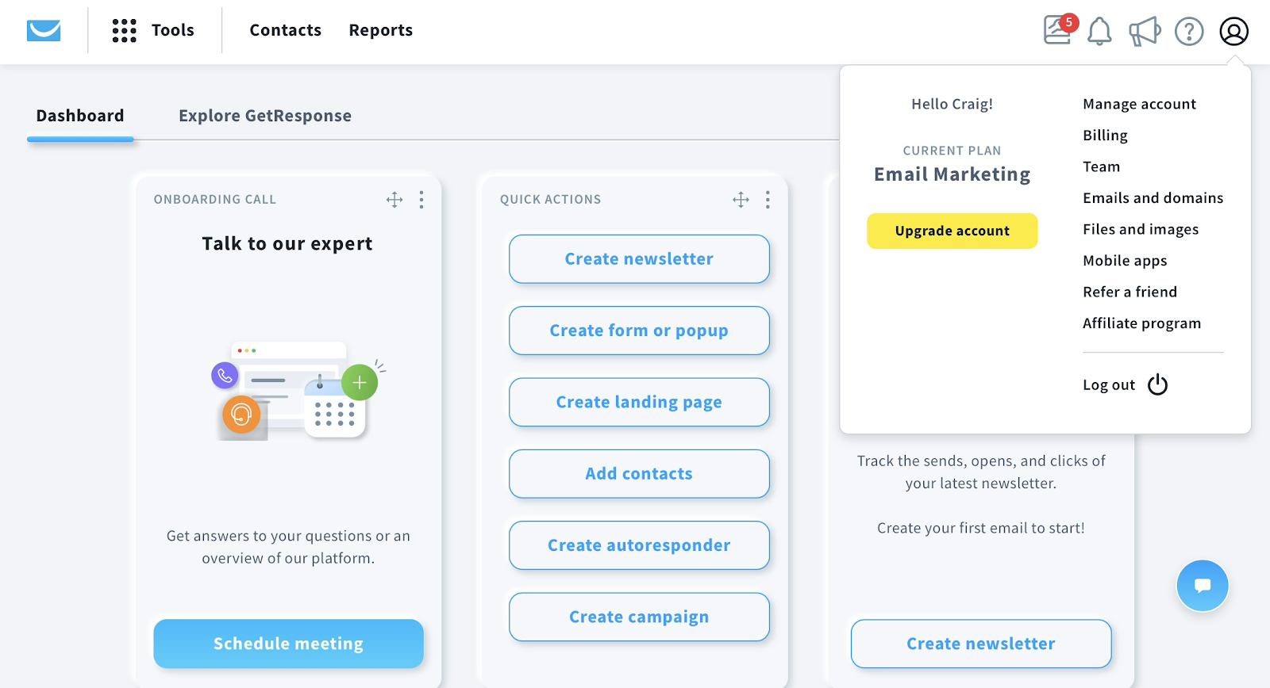1270x688 pixels.
Task: Click the move handle on Quick Actions widget
Action: 741,201
